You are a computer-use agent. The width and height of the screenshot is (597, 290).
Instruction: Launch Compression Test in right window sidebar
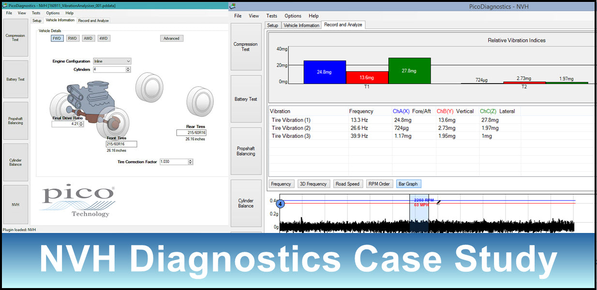(x=246, y=47)
